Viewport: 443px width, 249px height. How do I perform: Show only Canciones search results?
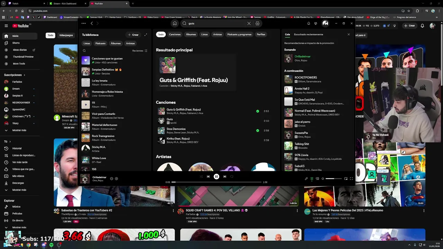tap(175, 35)
